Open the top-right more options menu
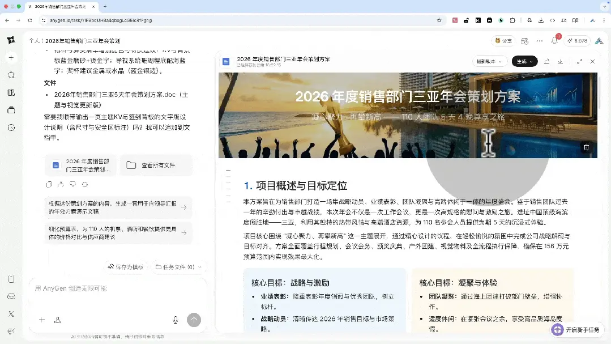 (539, 40)
